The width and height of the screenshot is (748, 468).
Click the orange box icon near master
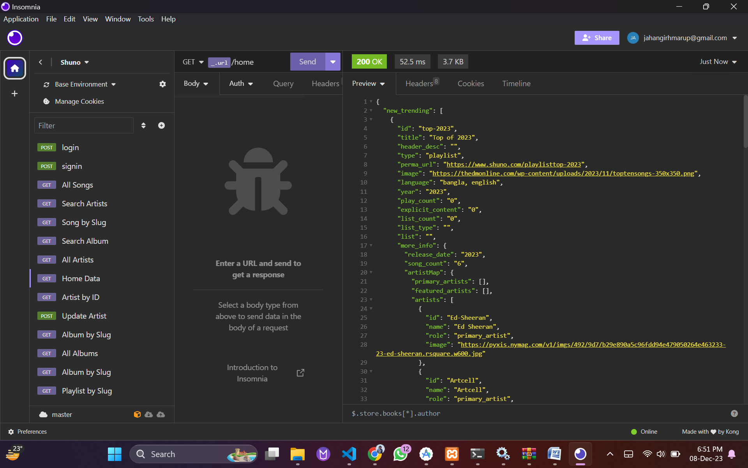point(137,415)
